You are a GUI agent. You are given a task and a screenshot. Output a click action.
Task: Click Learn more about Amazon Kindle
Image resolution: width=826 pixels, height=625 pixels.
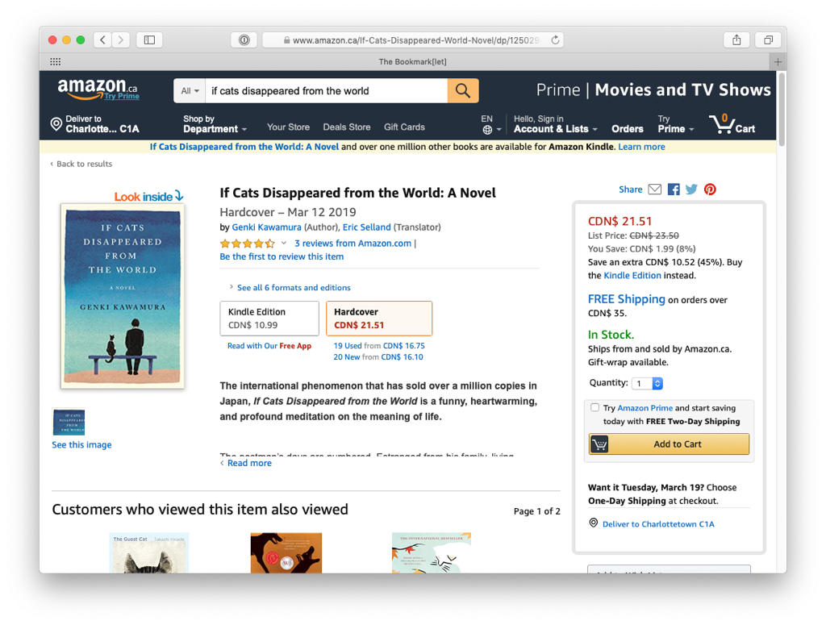click(x=641, y=147)
